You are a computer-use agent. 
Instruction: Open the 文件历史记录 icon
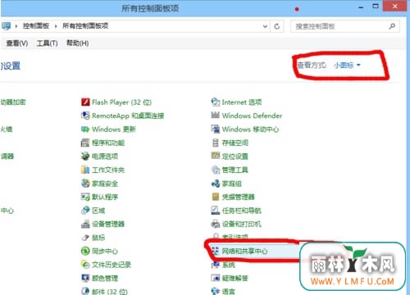85,265
